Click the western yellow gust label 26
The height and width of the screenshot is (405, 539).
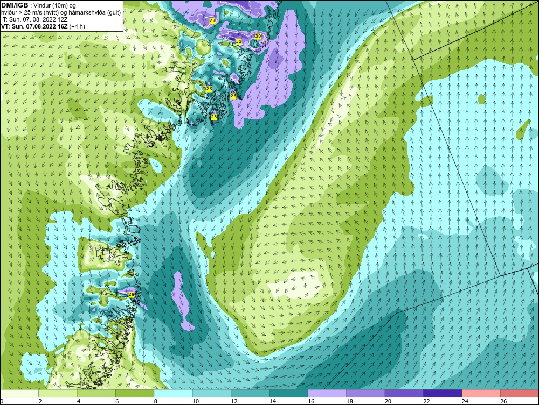pos(209,89)
